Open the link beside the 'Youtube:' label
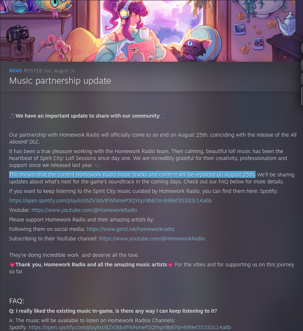 [x=84, y=210]
